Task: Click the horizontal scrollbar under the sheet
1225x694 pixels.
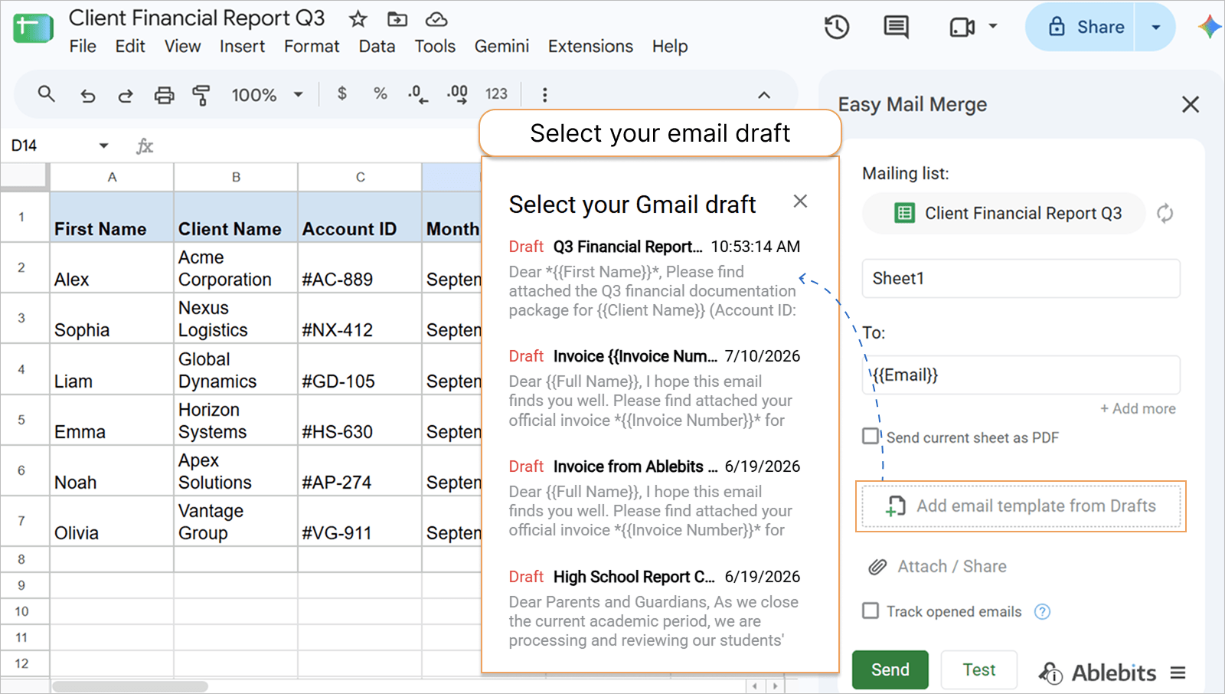Action: (130, 686)
